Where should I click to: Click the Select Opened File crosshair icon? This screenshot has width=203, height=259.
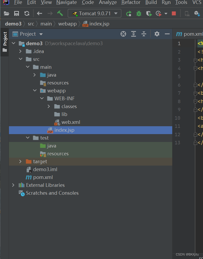pyautogui.click(x=123, y=34)
